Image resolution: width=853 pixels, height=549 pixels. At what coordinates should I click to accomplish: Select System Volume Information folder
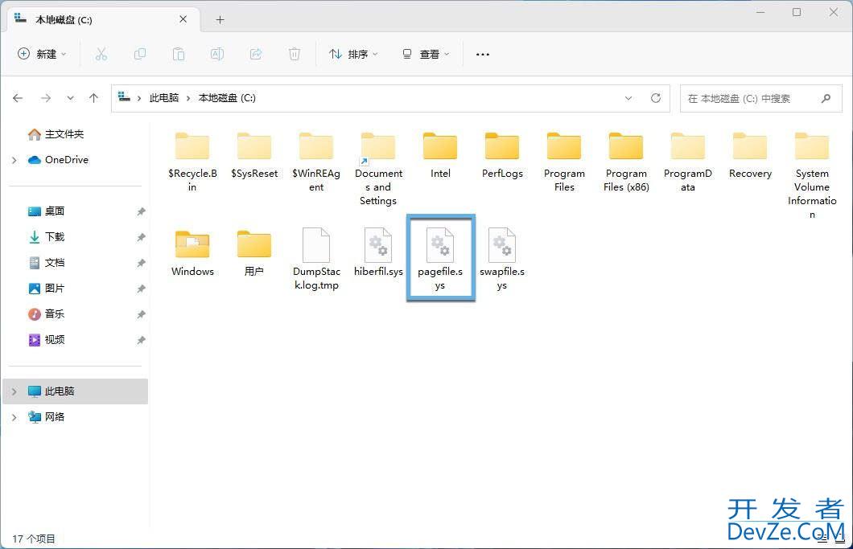coord(812,175)
